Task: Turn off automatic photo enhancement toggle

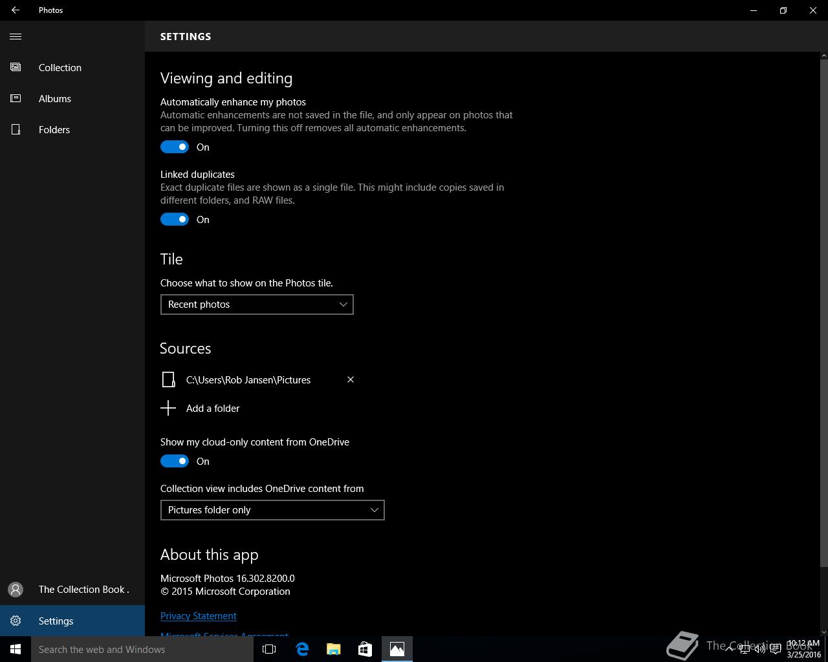Action: point(175,147)
